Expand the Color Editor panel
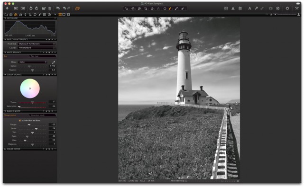Image resolution: width=304 pixels, height=187 pixels. 5,149
